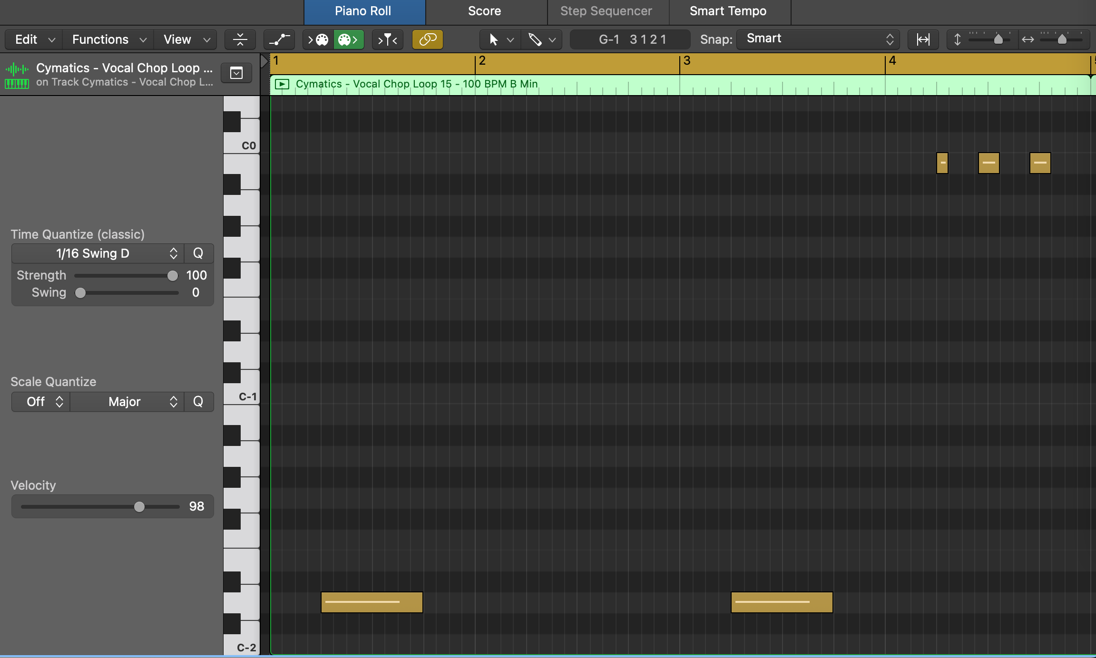1096x658 pixels.
Task: Click the Solo/Transient tool icon
Action: [388, 39]
